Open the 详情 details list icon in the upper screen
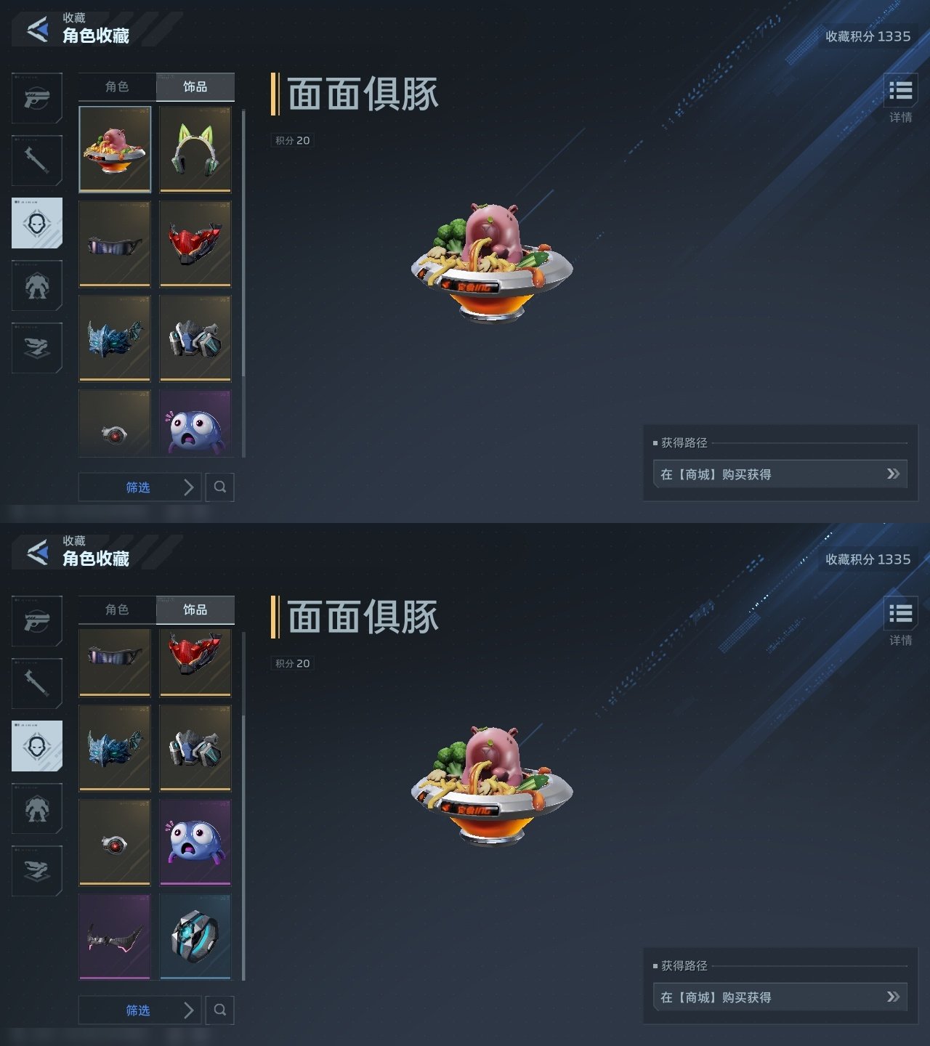The image size is (930, 1046). (x=900, y=97)
